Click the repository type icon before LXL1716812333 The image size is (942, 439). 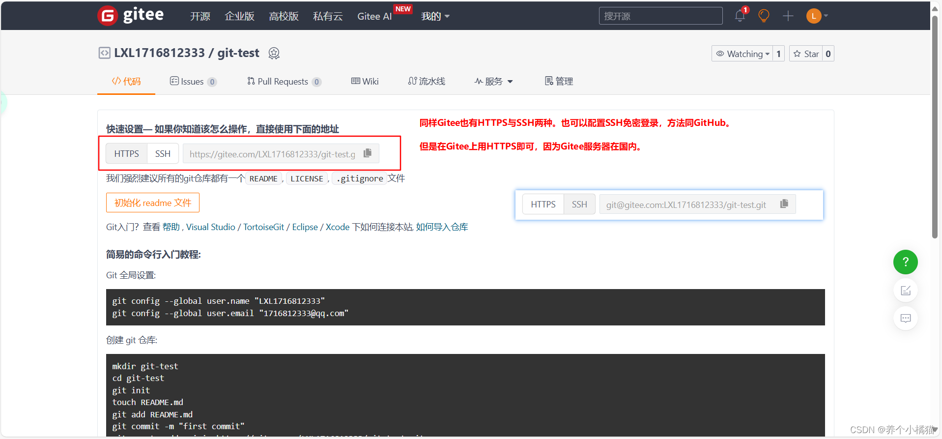point(104,53)
